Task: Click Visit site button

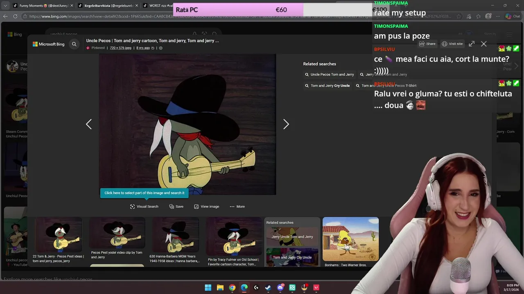Action: click(x=452, y=44)
